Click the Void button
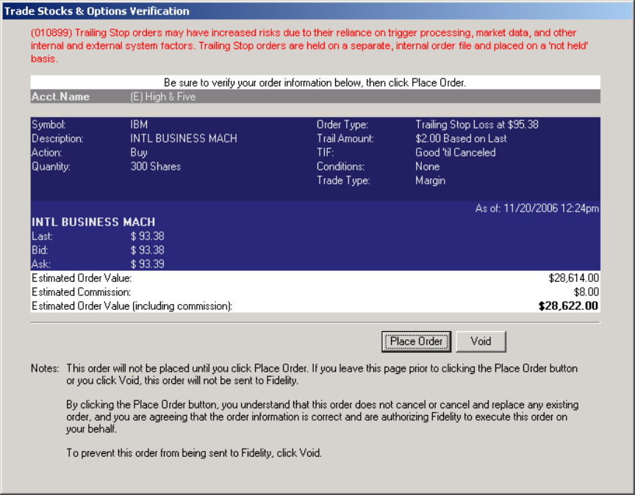This screenshot has height=495, width=635. tap(481, 342)
